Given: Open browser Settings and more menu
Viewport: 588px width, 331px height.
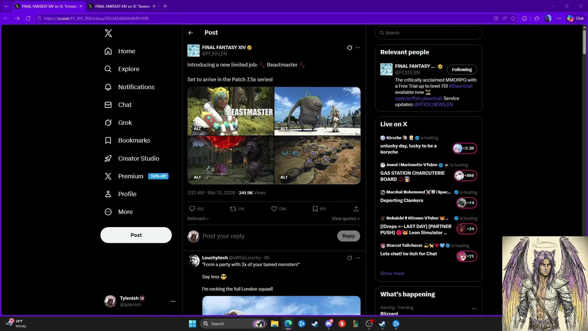Looking at the screenshot, I should coord(559,18).
